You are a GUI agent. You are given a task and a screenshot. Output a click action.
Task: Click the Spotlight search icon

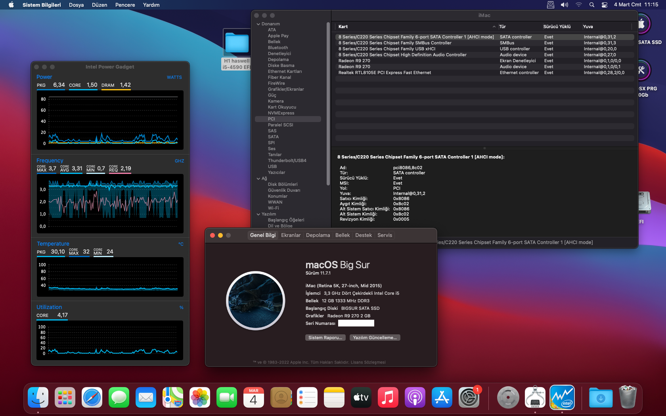point(591,5)
